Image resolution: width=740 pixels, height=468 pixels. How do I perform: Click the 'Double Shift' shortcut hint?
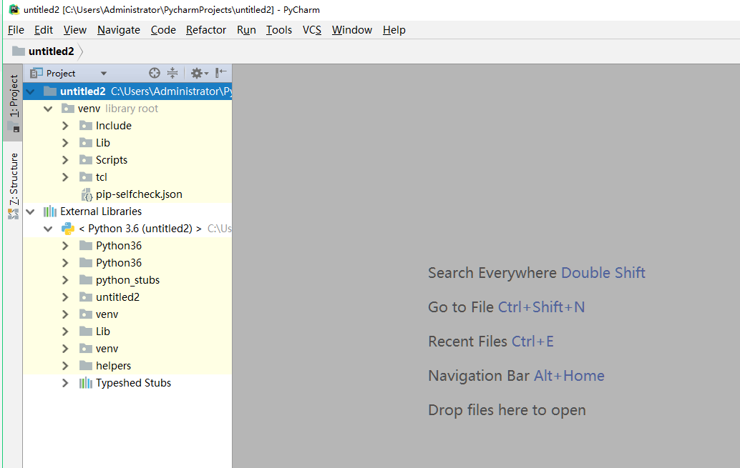pyautogui.click(x=603, y=272)
